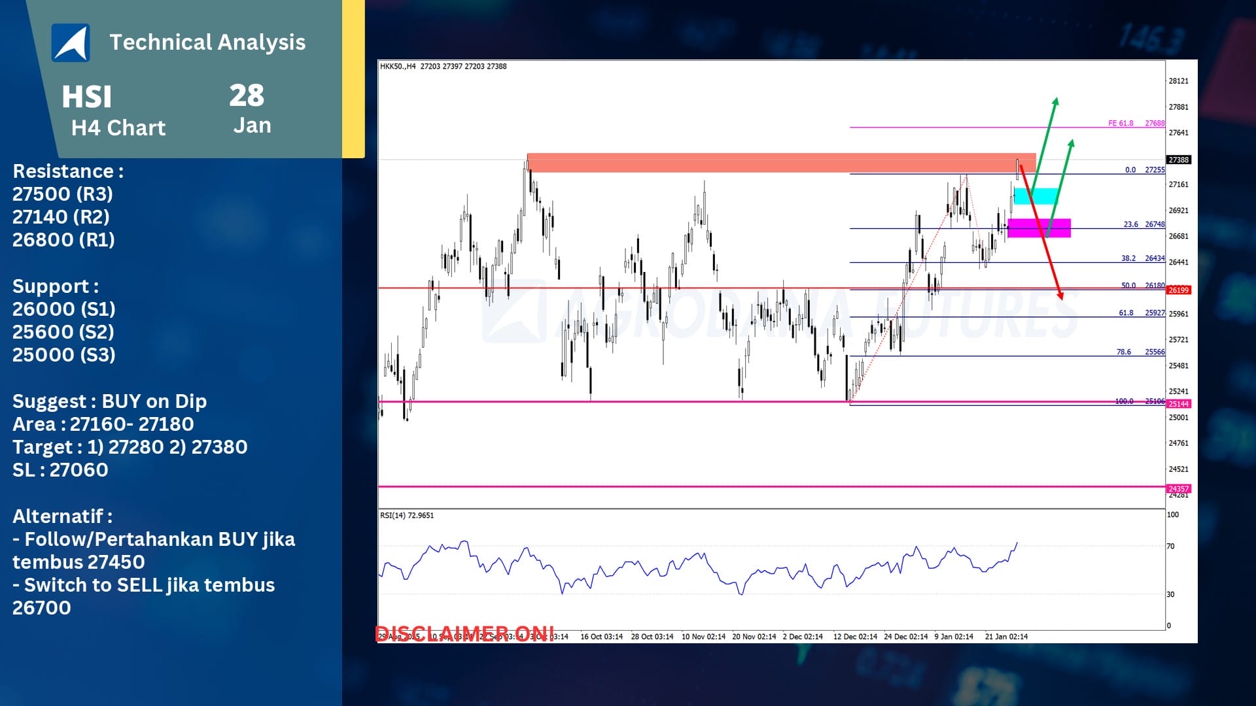Click the RSI(14) 72.9651 indicator label
This screenshot has width=1256, height=706.
click(407, 516)
